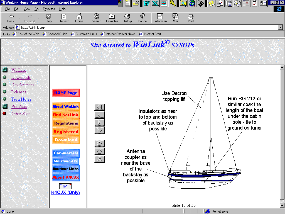Click the About WinLink button

(x=66, y=106)
